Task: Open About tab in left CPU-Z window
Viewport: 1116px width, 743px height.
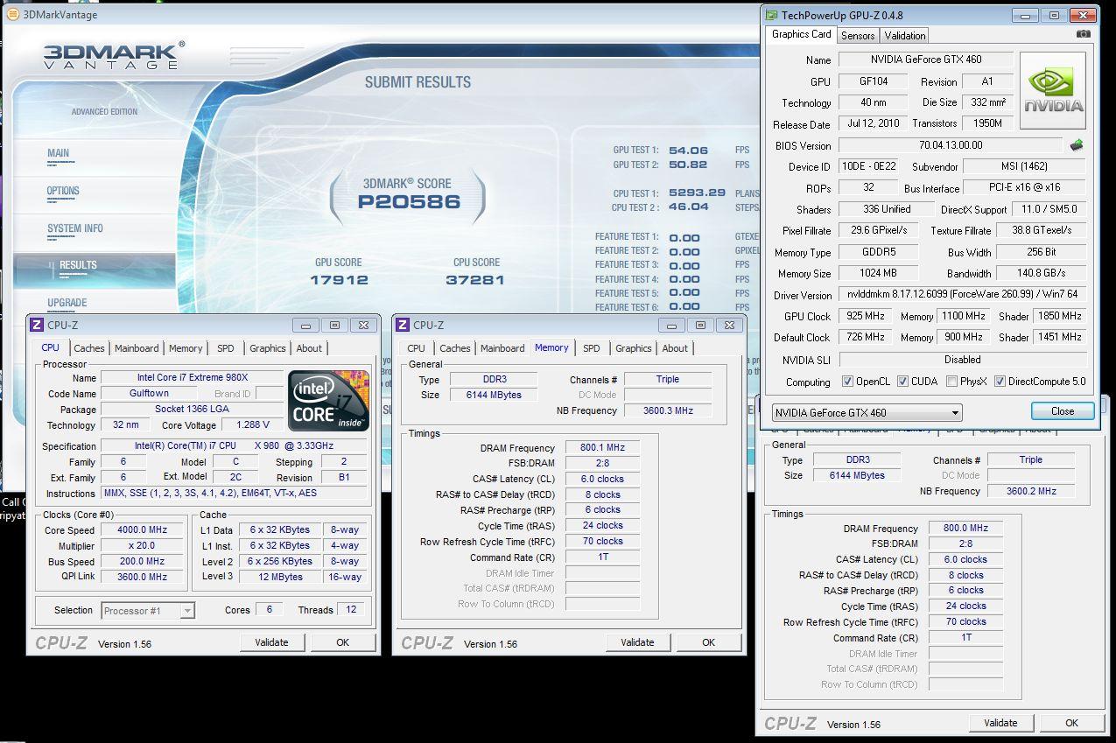Action: tap(309, 348)
